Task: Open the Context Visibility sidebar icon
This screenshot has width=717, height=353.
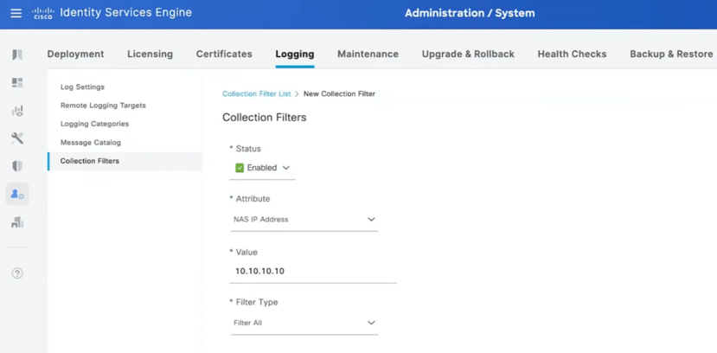Action: (17, 111)
